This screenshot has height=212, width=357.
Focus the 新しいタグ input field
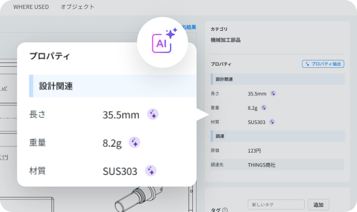tap(276, 205)
